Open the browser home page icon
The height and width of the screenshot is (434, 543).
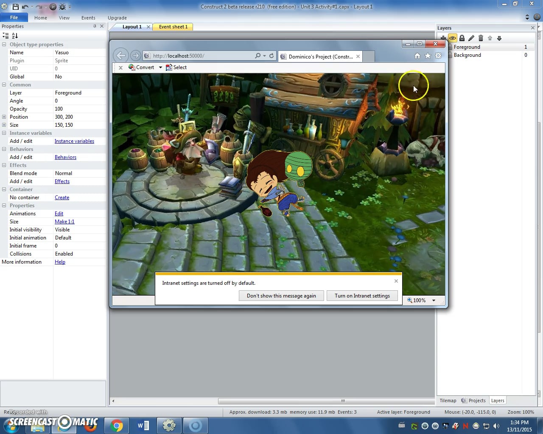(417, 56)
